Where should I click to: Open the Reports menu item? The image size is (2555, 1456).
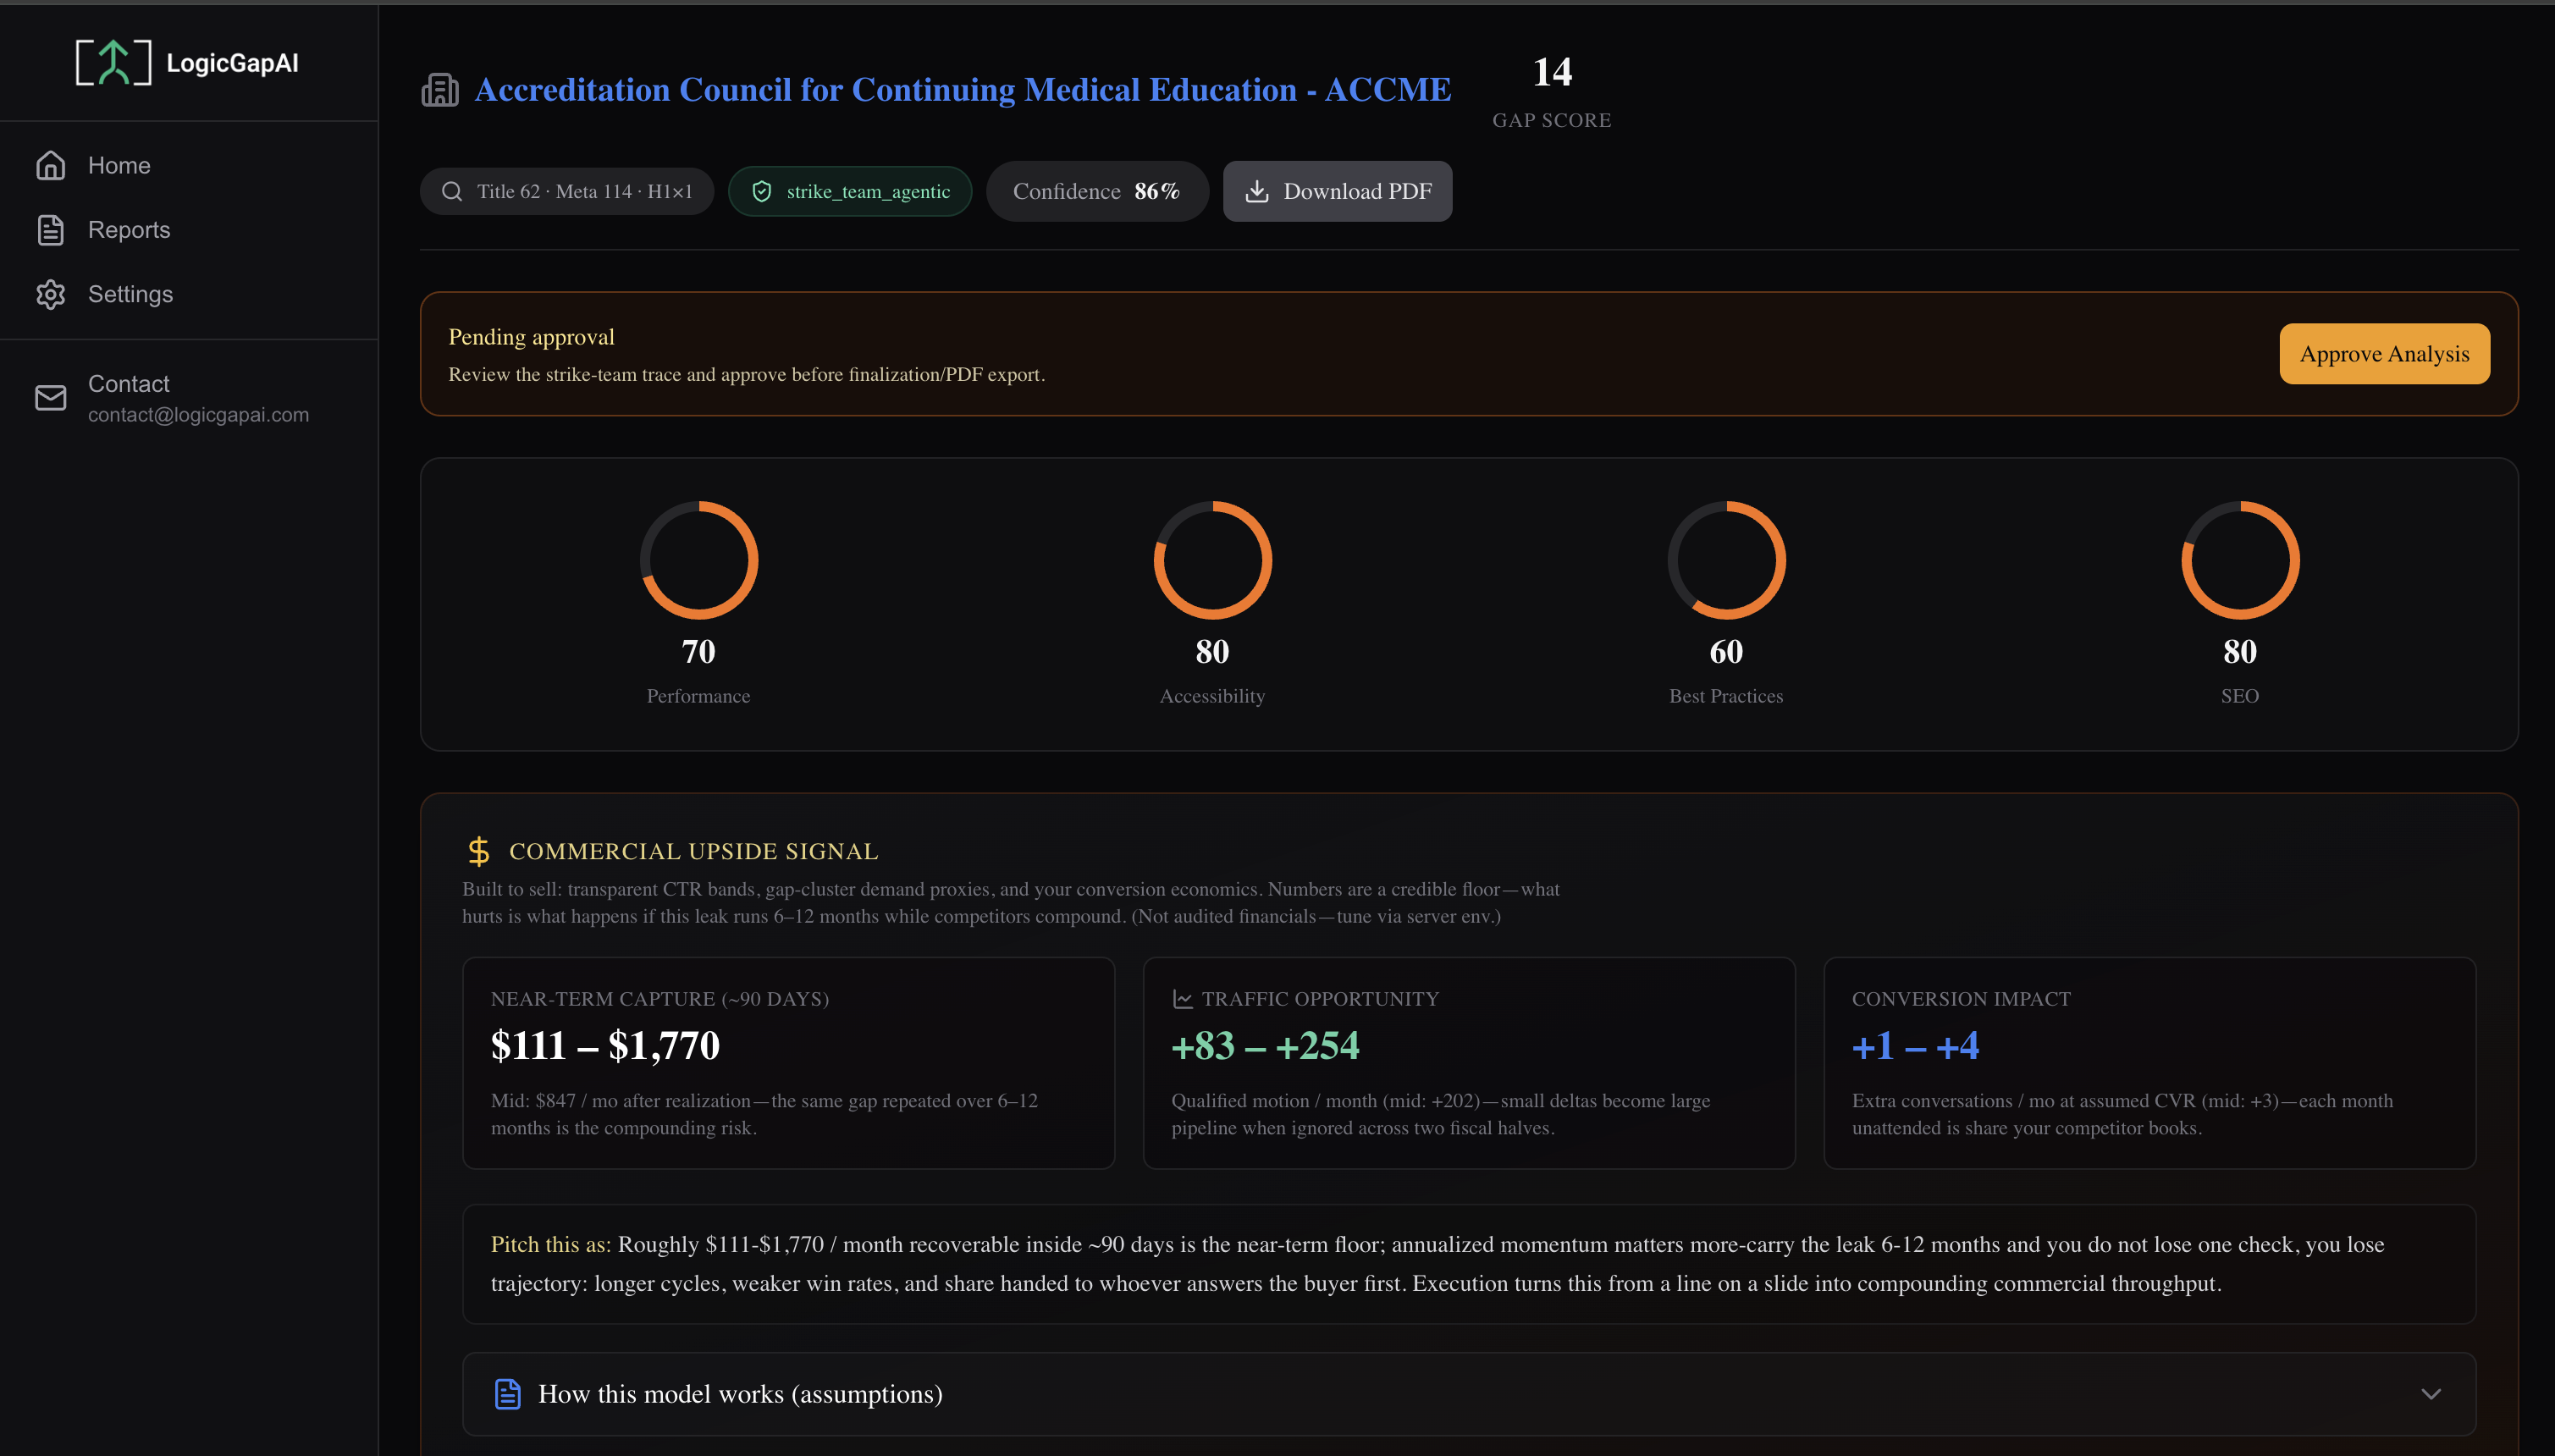(x=129, y=230)
